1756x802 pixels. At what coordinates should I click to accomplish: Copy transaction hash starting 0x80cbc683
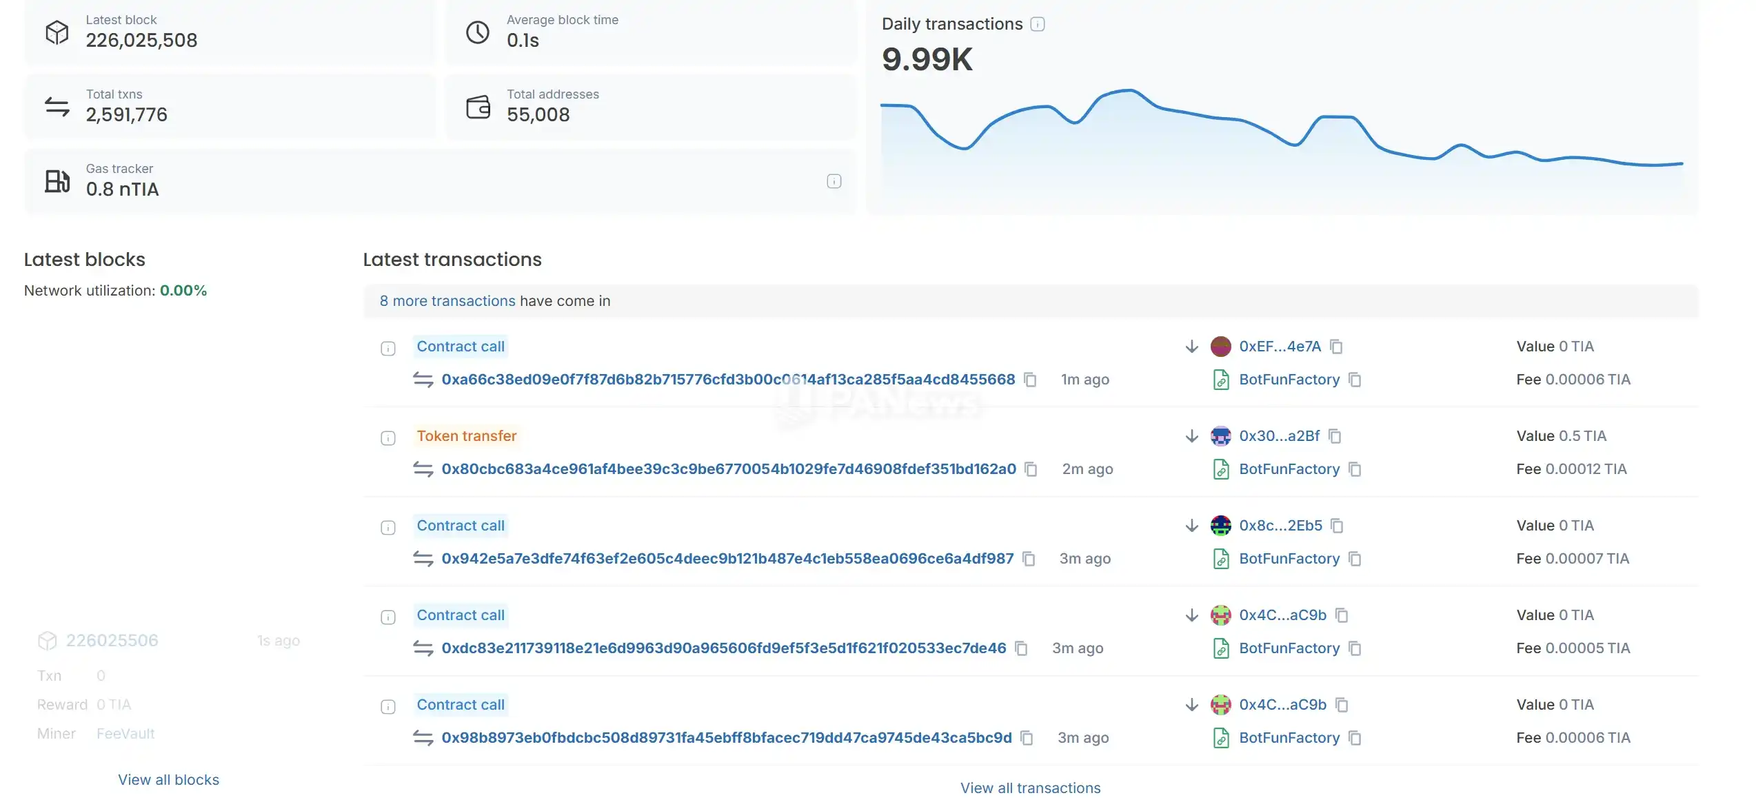click(x=1031, y=469)
